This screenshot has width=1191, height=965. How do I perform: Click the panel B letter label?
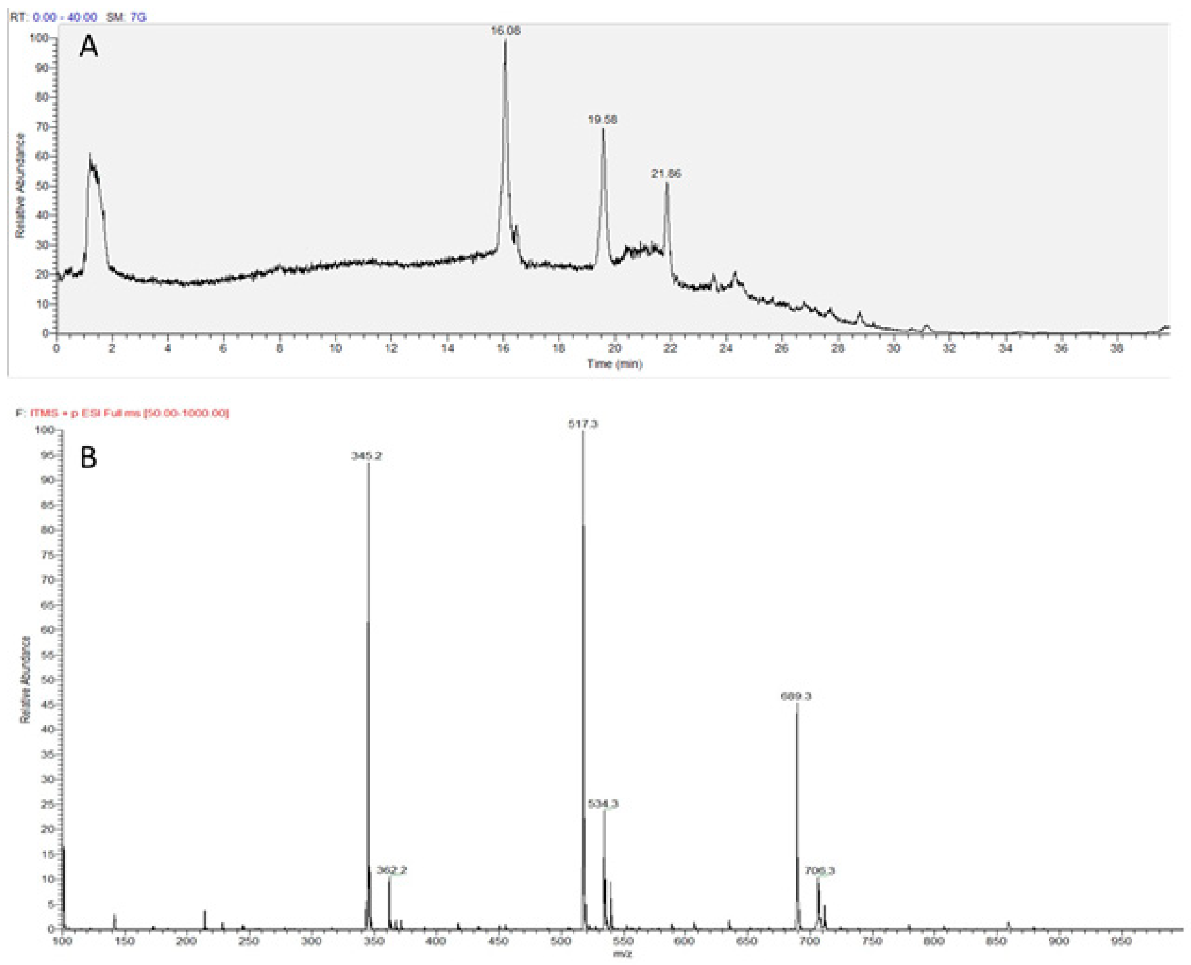pos(89,458)
